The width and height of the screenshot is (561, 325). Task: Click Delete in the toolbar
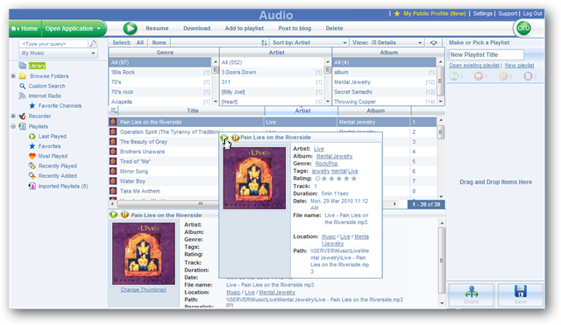pos(334,28)
